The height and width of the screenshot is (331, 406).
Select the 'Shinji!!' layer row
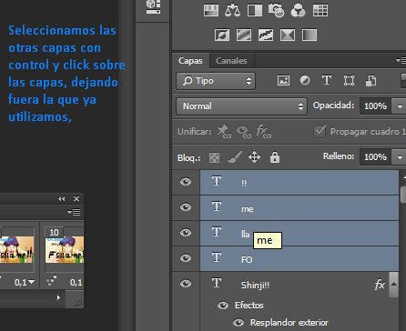coord(299,285)
